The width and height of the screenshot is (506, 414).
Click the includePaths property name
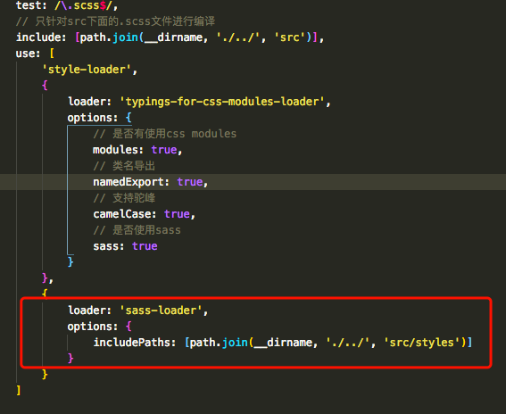(132, 343)
